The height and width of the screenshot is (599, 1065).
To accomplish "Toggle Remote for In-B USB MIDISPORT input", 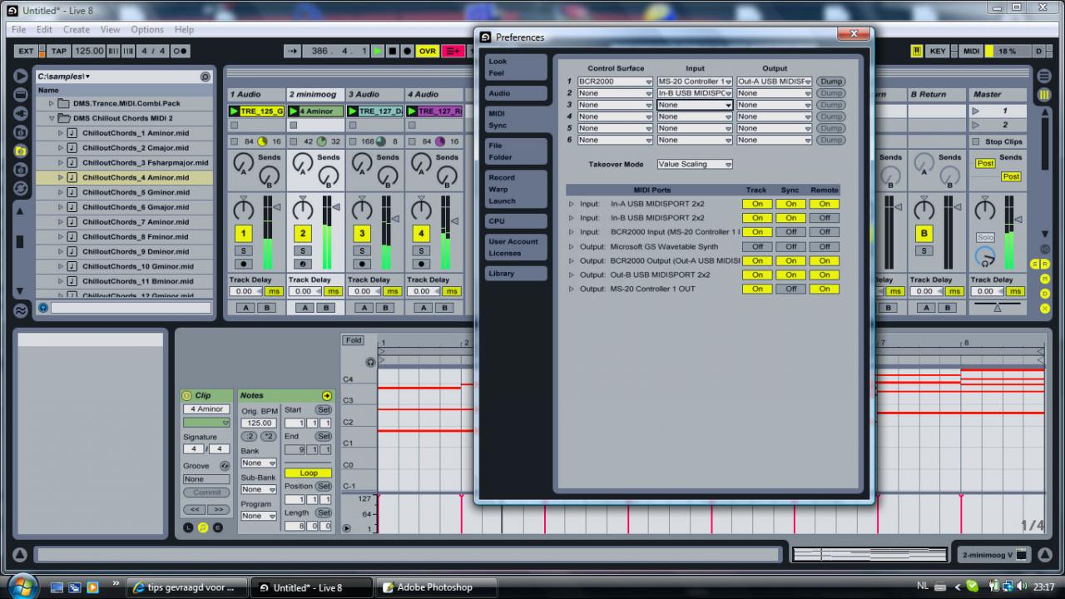I will [x=825, y=218].
